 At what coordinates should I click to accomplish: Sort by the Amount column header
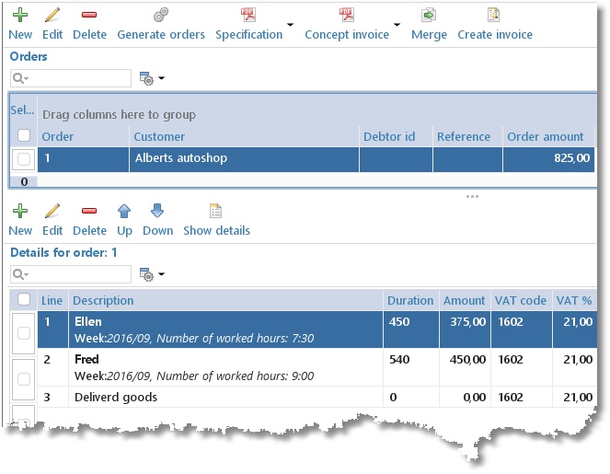464,300
